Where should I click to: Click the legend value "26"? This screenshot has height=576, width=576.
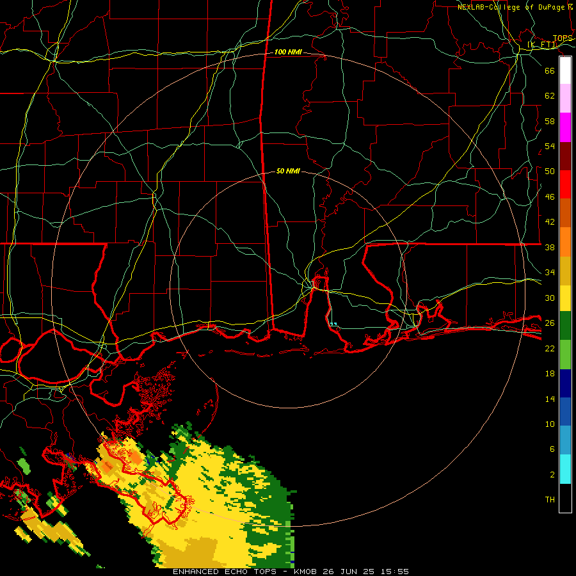click(x=550, y=323)
